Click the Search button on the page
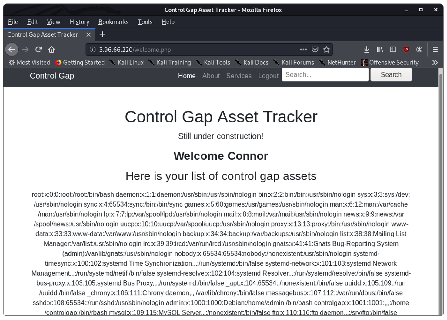Image resolution: width=447 pixels, height=320 pixels. [391, 74]
